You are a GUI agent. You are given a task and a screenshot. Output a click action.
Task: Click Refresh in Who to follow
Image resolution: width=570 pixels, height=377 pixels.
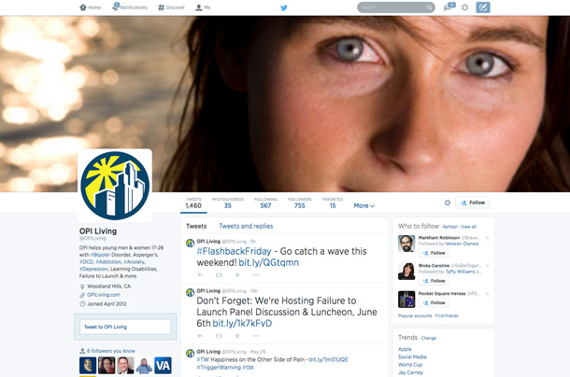(x=449, y=227)
